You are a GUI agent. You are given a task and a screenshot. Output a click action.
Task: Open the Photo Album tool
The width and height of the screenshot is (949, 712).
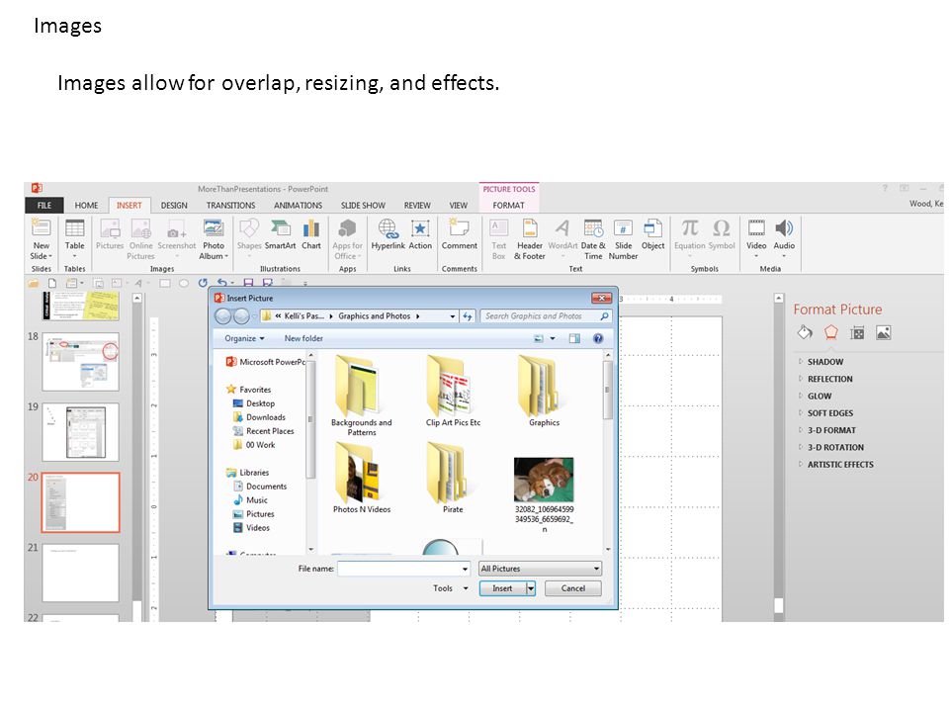pos(214,239)
